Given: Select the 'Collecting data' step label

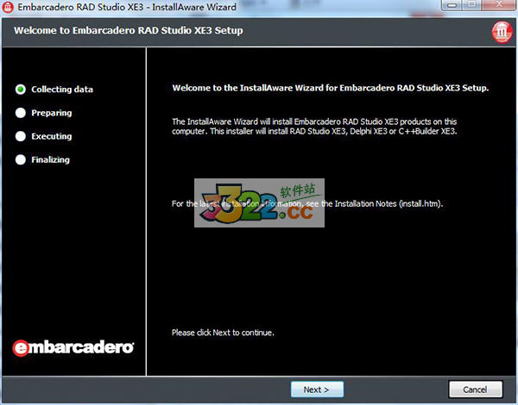Looking at the screenshot, I should [62, 90].
